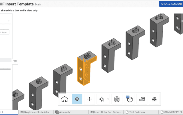Click the Home view icon
This screenshot has height=115, width=183.
pos(64,99)
